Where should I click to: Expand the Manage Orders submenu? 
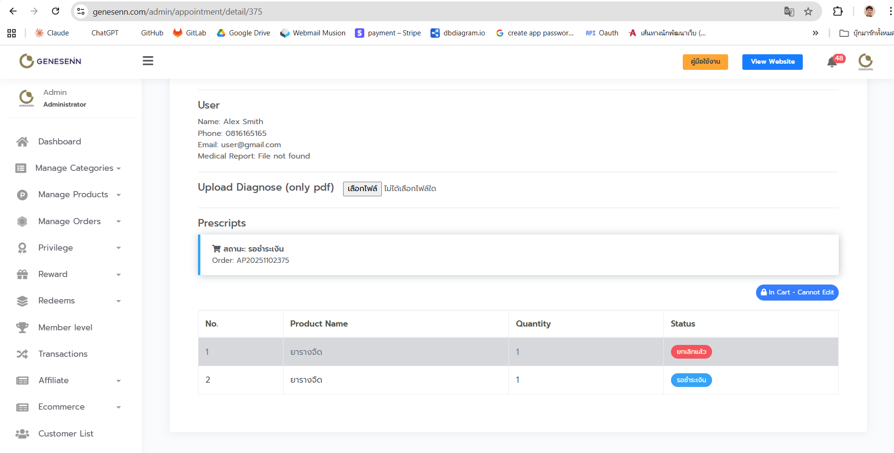[69, 221]
